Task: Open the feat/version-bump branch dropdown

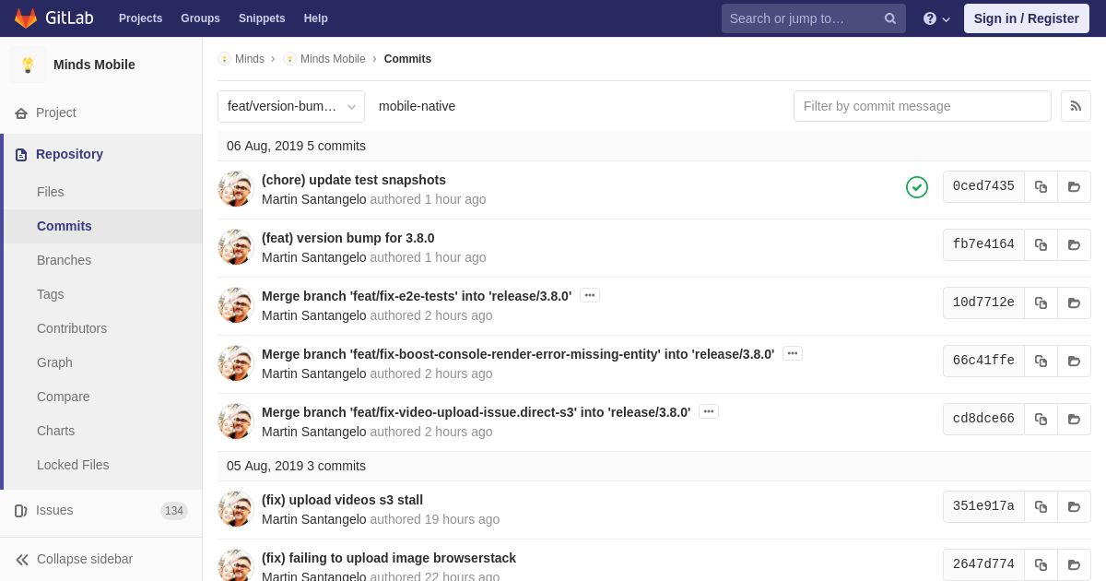Action: point(291,106)
